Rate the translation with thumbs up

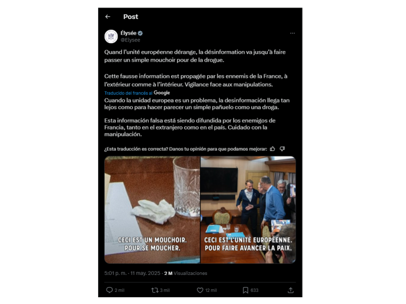pyautogui.click(x=272, y=149)
